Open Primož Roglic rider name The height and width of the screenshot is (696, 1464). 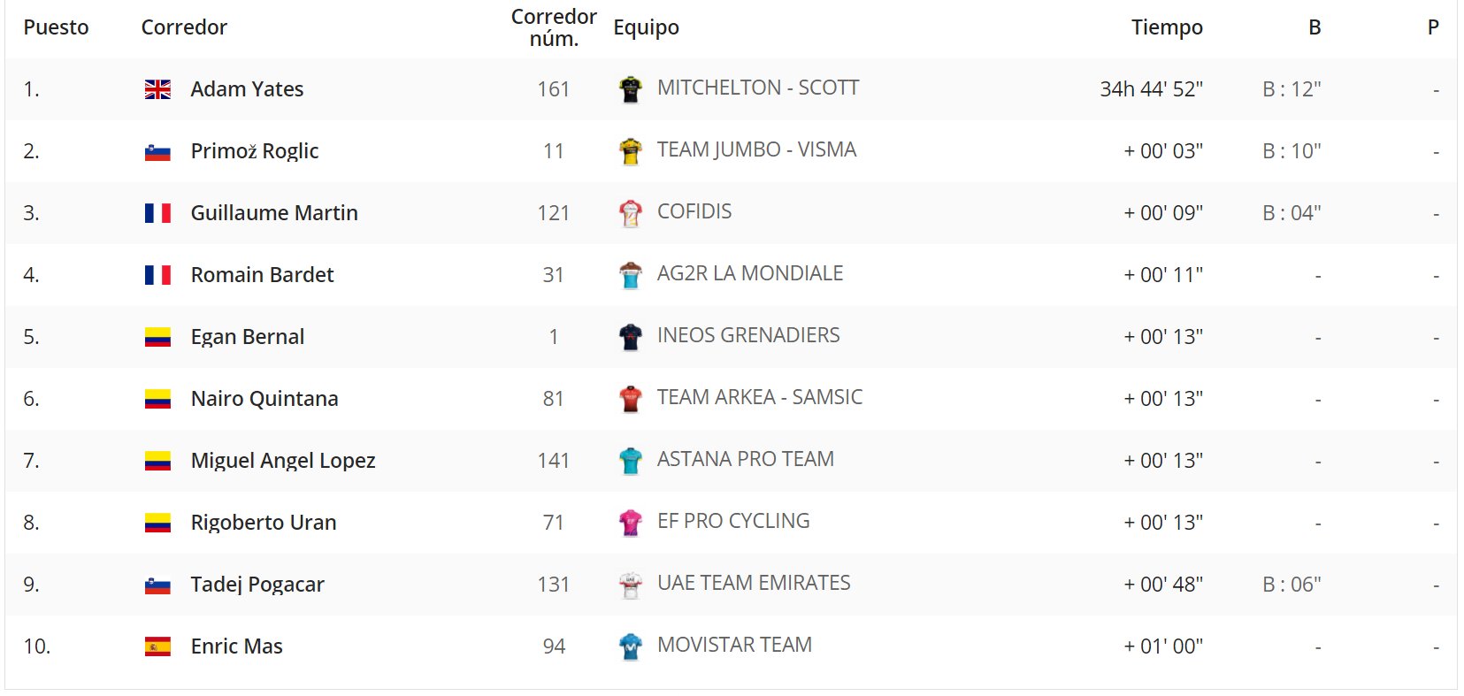[x=255, y=151]
